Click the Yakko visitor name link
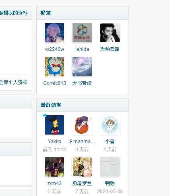 point(54,141)
